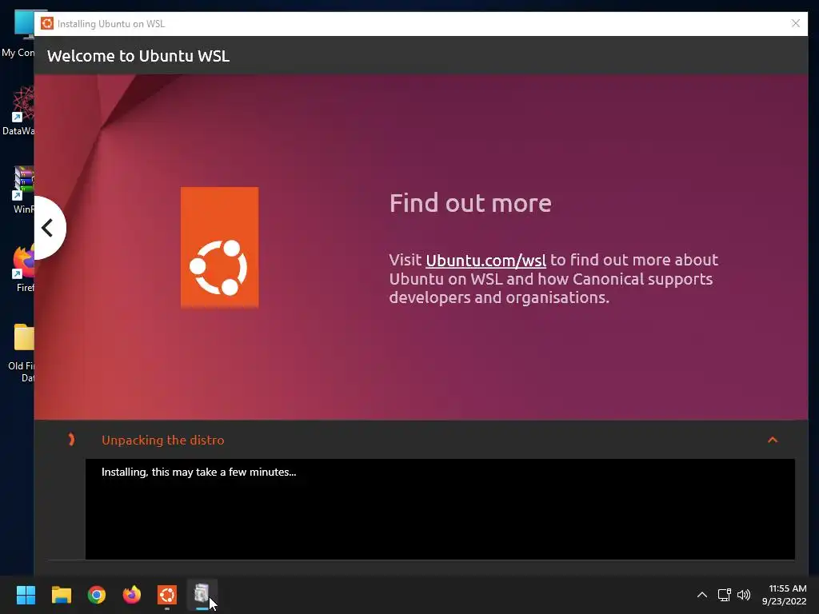Click the 'Installing, this may take a few minutes...' line

tap(198, 472)
